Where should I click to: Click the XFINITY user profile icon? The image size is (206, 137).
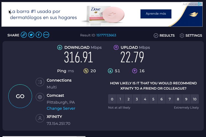(40, 118)
